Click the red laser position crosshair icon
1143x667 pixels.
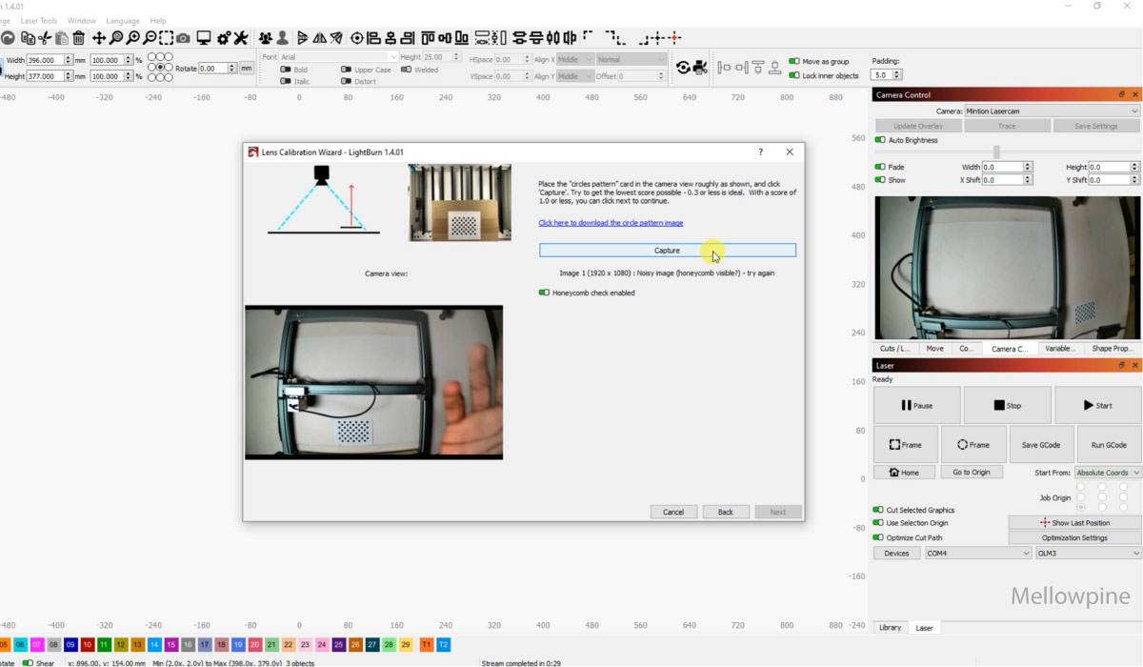674,38
